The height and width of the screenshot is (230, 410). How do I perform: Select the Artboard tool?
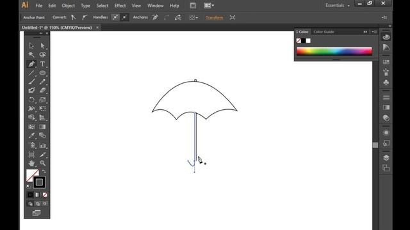(31, 155)
